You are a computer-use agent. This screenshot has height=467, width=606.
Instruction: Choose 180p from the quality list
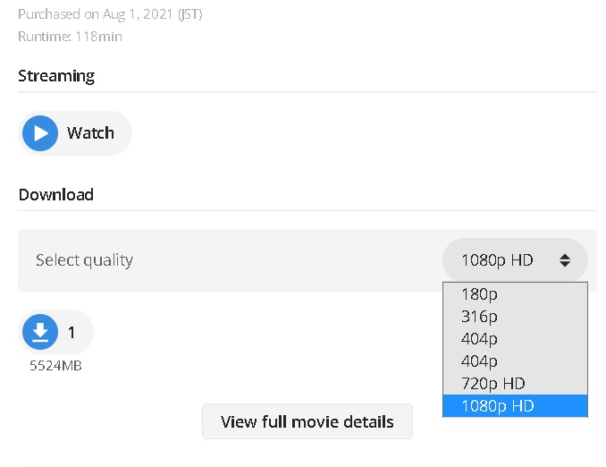tap(515, 294)
